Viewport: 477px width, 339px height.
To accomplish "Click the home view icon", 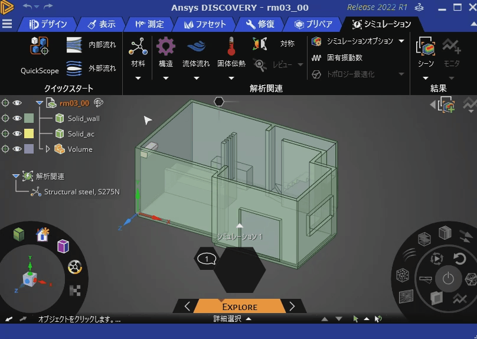I will (43, 234).
